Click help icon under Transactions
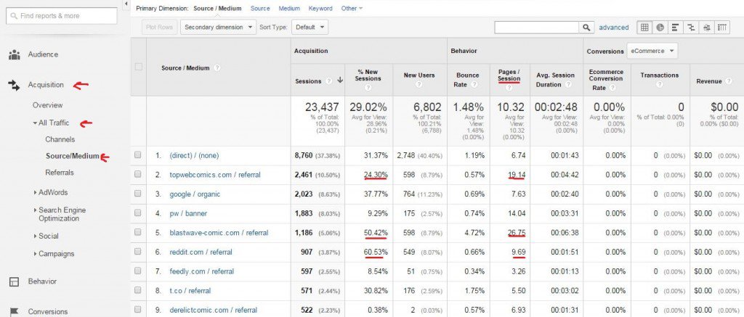The image size is (744, 317). 659,84
